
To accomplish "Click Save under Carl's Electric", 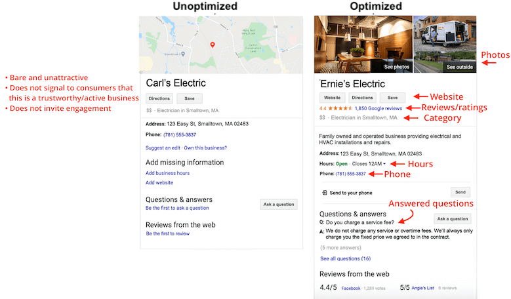I will [x=190, y=98].
